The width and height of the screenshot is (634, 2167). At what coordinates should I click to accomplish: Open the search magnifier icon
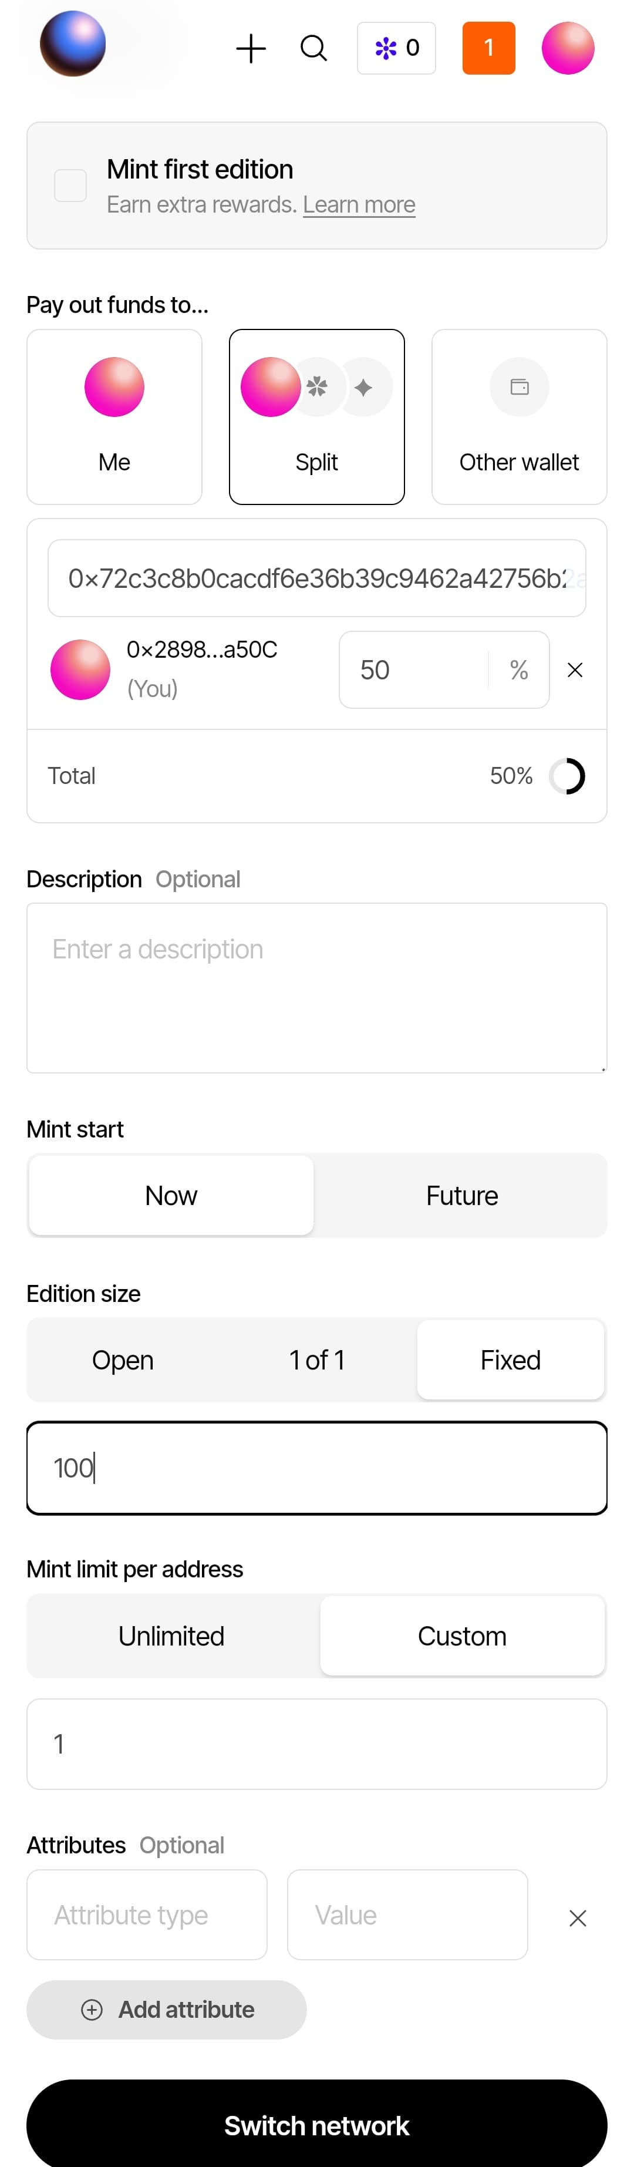coord(313,49)
